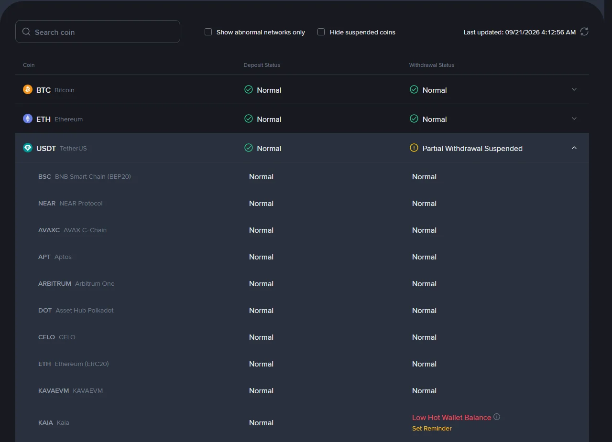Image resolution: width=612 pixels, height=442 pixels.
Task: Click NEAR deposit status Normal
Action: click(x=261, y=204)
